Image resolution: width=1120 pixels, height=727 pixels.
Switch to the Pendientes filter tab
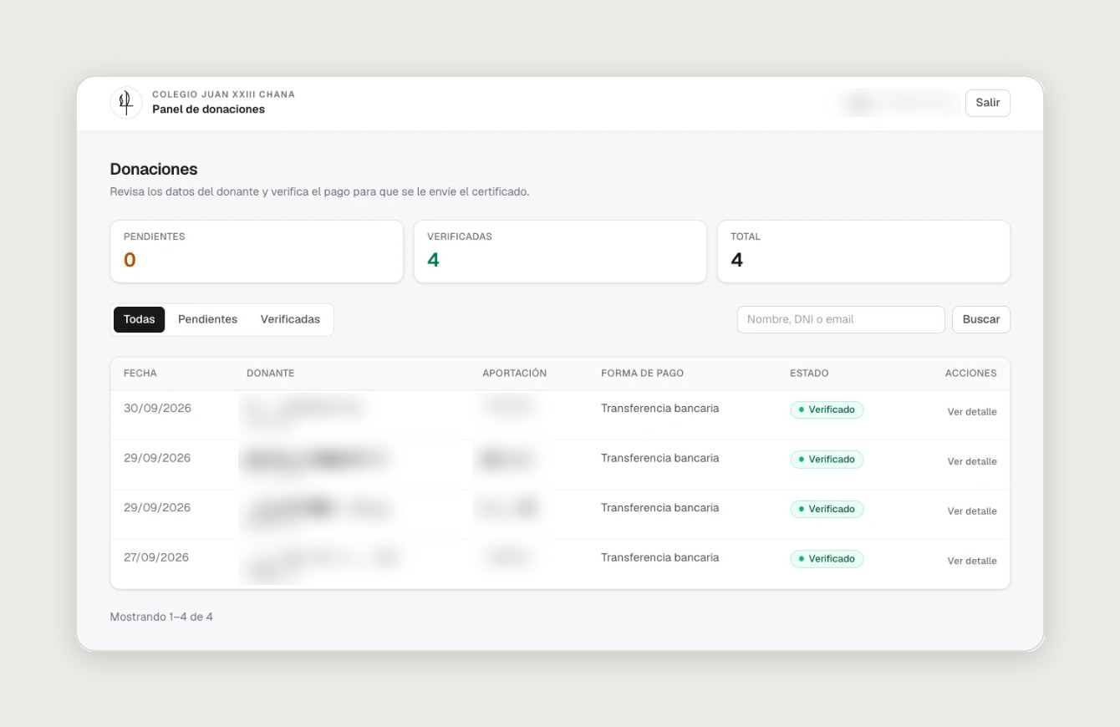[x=207, y=319]
